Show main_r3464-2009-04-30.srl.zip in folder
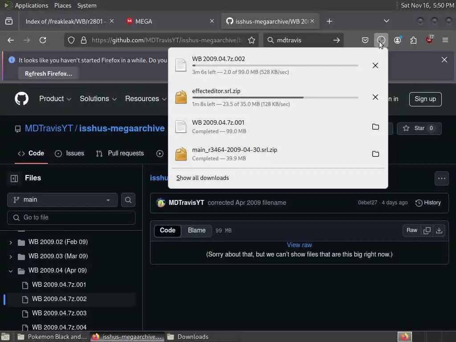Viewport: 456px width, 342px height. (375, 154)
